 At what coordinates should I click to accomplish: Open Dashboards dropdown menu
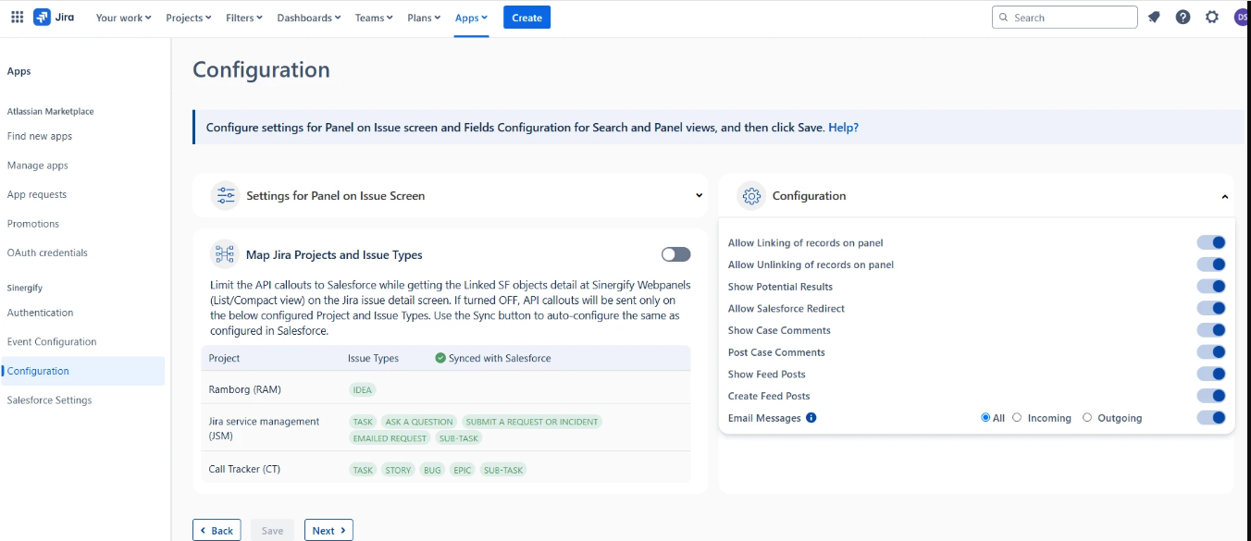pos(309,18)
